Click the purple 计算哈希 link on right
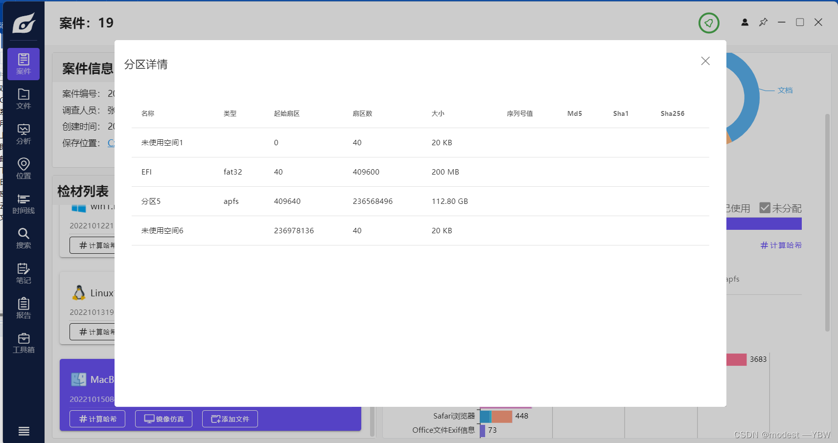The image size is (838, 443). click(x=781, y=245)
